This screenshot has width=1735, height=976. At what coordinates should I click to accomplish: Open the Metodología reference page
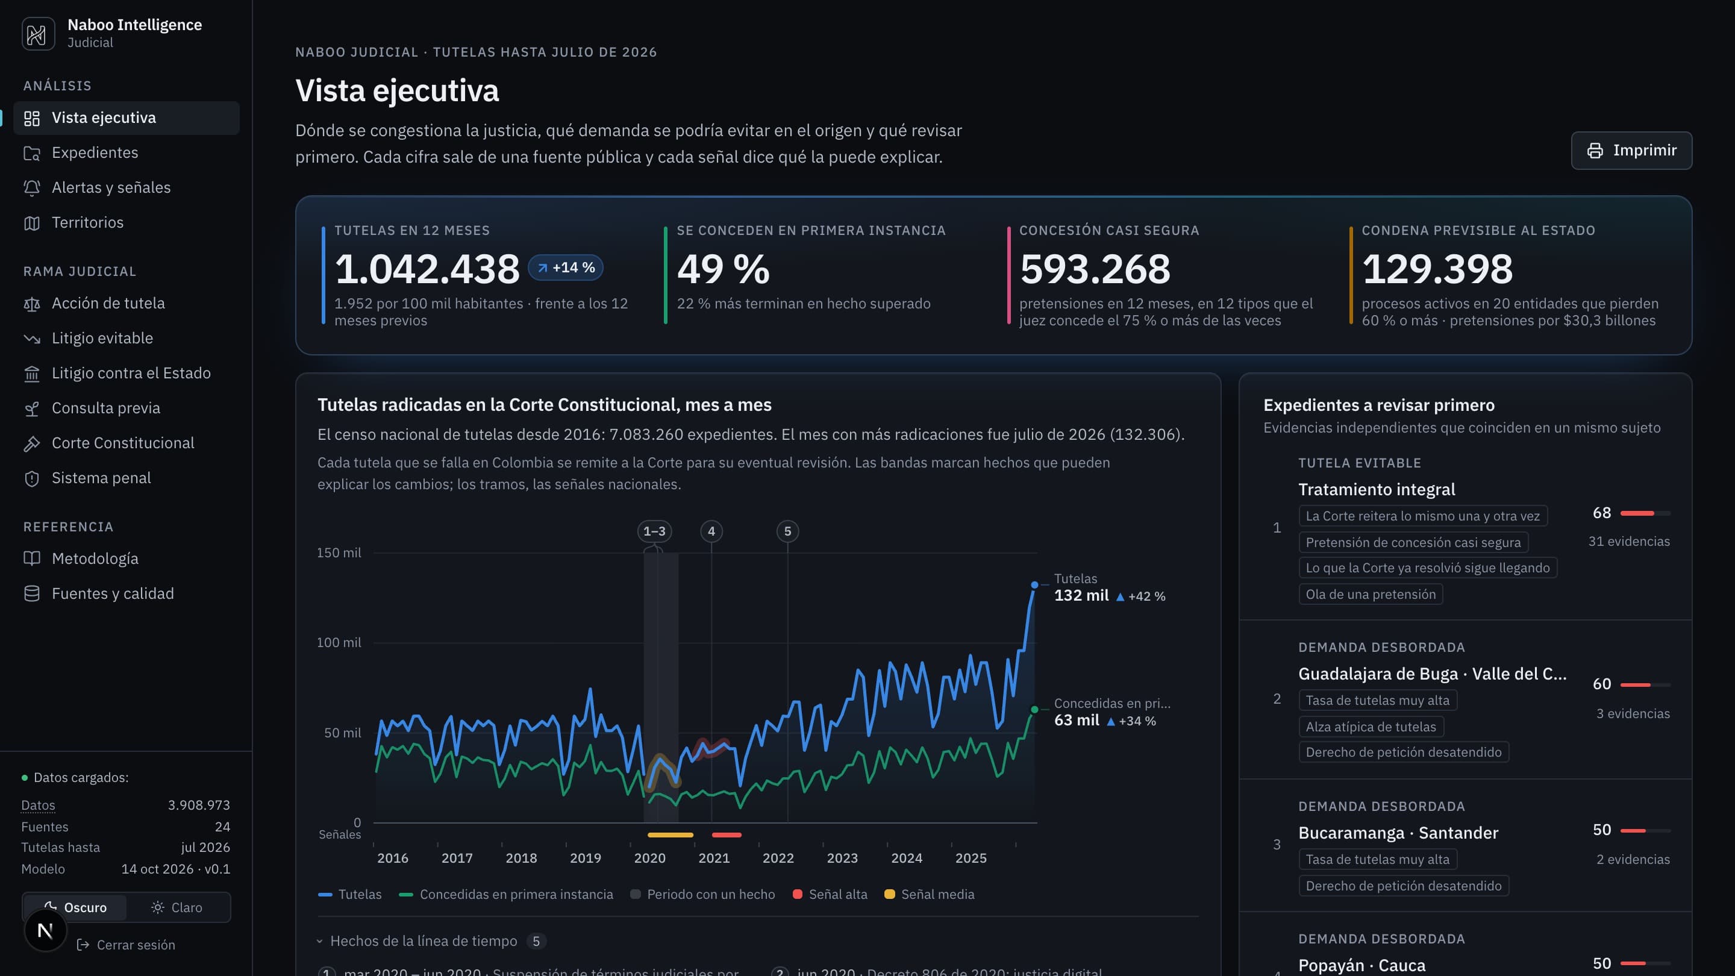127,558
